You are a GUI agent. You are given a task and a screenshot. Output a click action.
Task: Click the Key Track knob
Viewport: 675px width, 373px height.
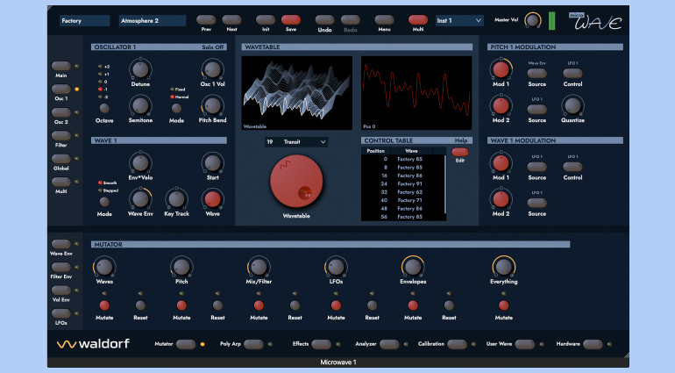coord(176,199)
